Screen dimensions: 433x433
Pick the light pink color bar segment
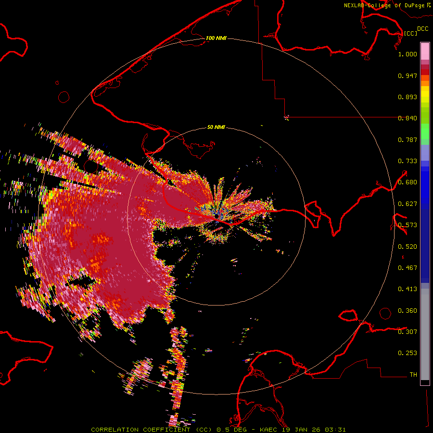(x=425, y=51)
